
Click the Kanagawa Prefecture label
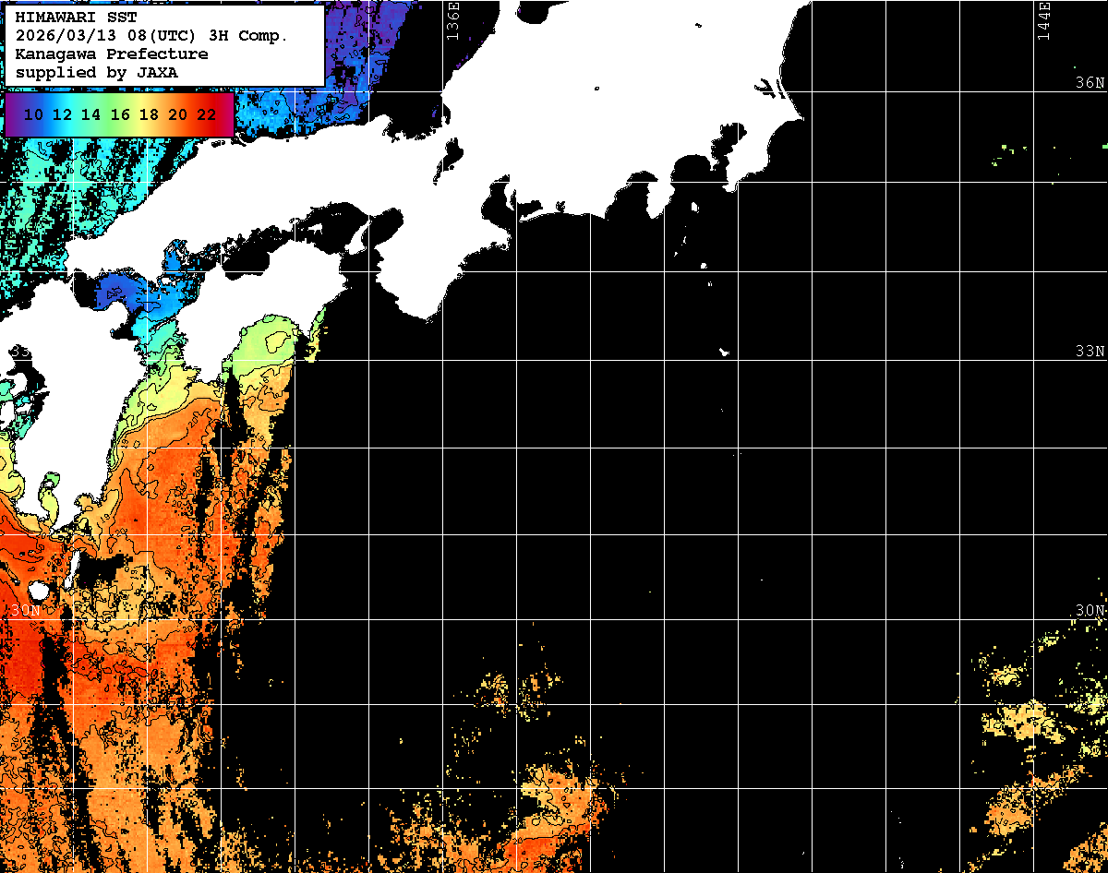[111, 54]
